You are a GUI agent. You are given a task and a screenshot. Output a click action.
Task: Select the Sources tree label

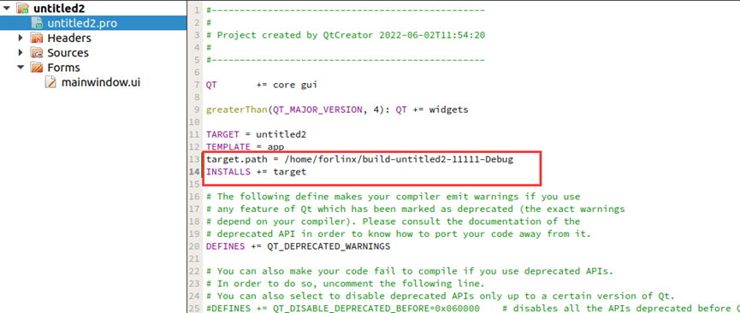coord(68,52)
